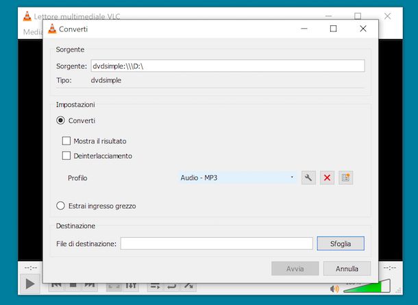This screenshot has height=305, width=418.
Task: Delete selected profile with red X
Action: [327, 178]
